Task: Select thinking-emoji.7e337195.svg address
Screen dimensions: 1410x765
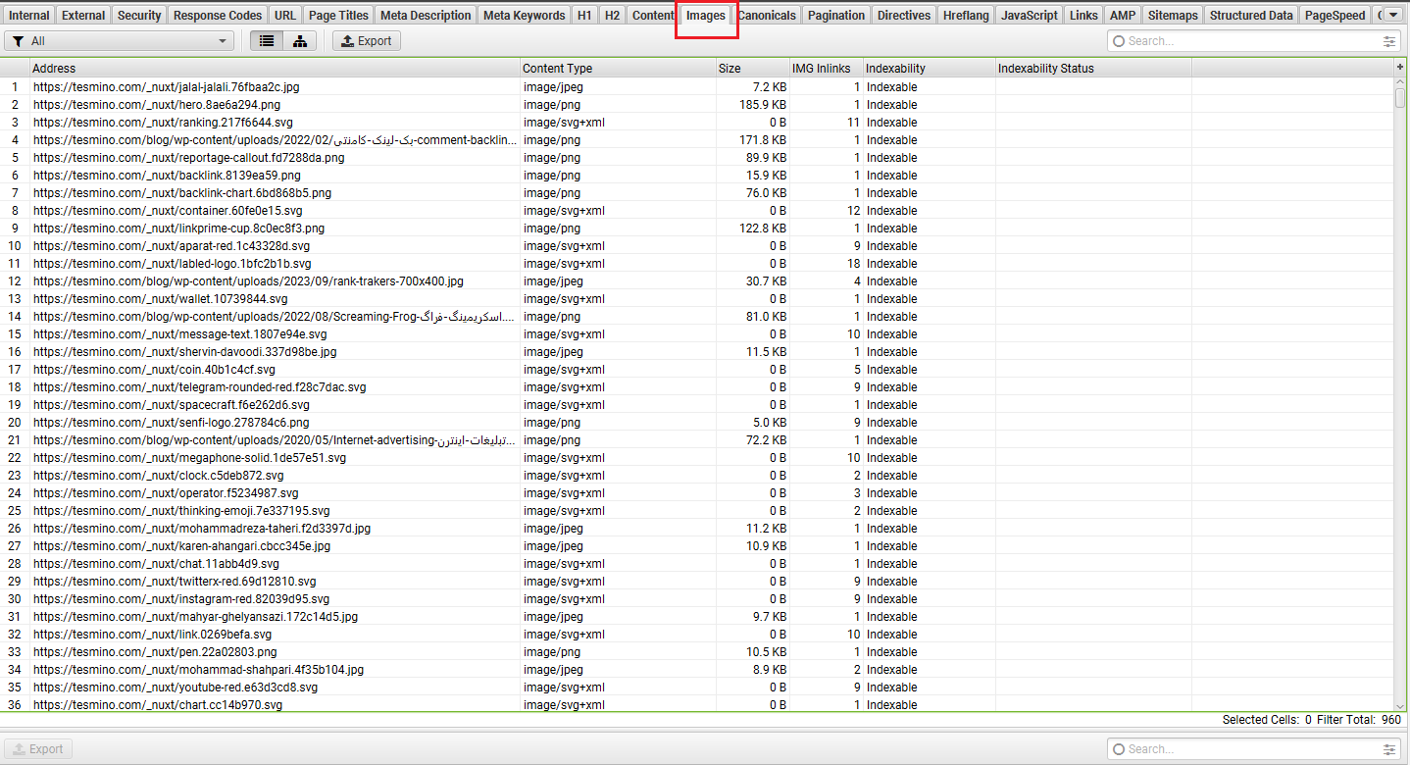Action: [181, 511]
